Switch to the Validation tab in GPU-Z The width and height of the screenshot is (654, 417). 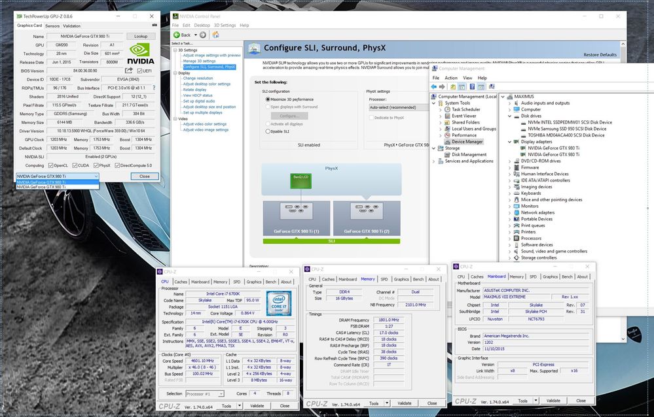[72, 26]
